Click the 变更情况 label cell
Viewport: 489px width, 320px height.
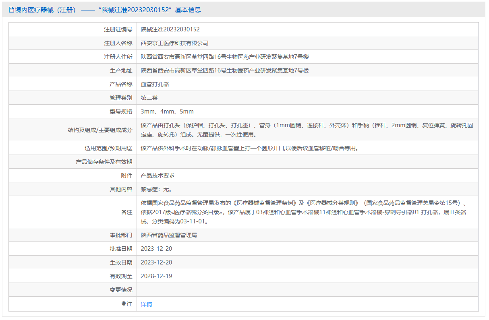(73, 290)
